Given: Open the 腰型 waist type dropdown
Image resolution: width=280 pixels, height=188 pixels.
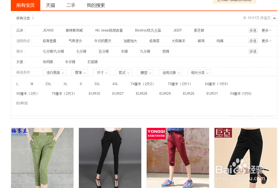Looking at the screenshot, I should (145, 73).
